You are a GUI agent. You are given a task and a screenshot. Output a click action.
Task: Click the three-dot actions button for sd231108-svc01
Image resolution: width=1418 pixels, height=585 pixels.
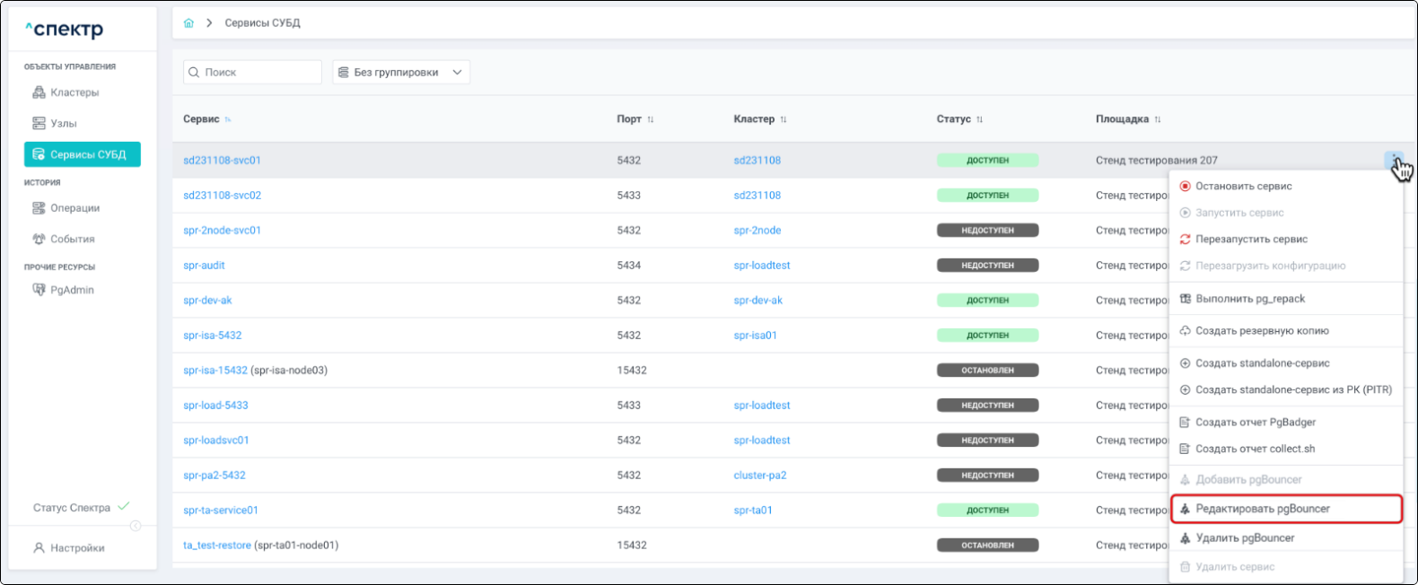[1393, 160]
